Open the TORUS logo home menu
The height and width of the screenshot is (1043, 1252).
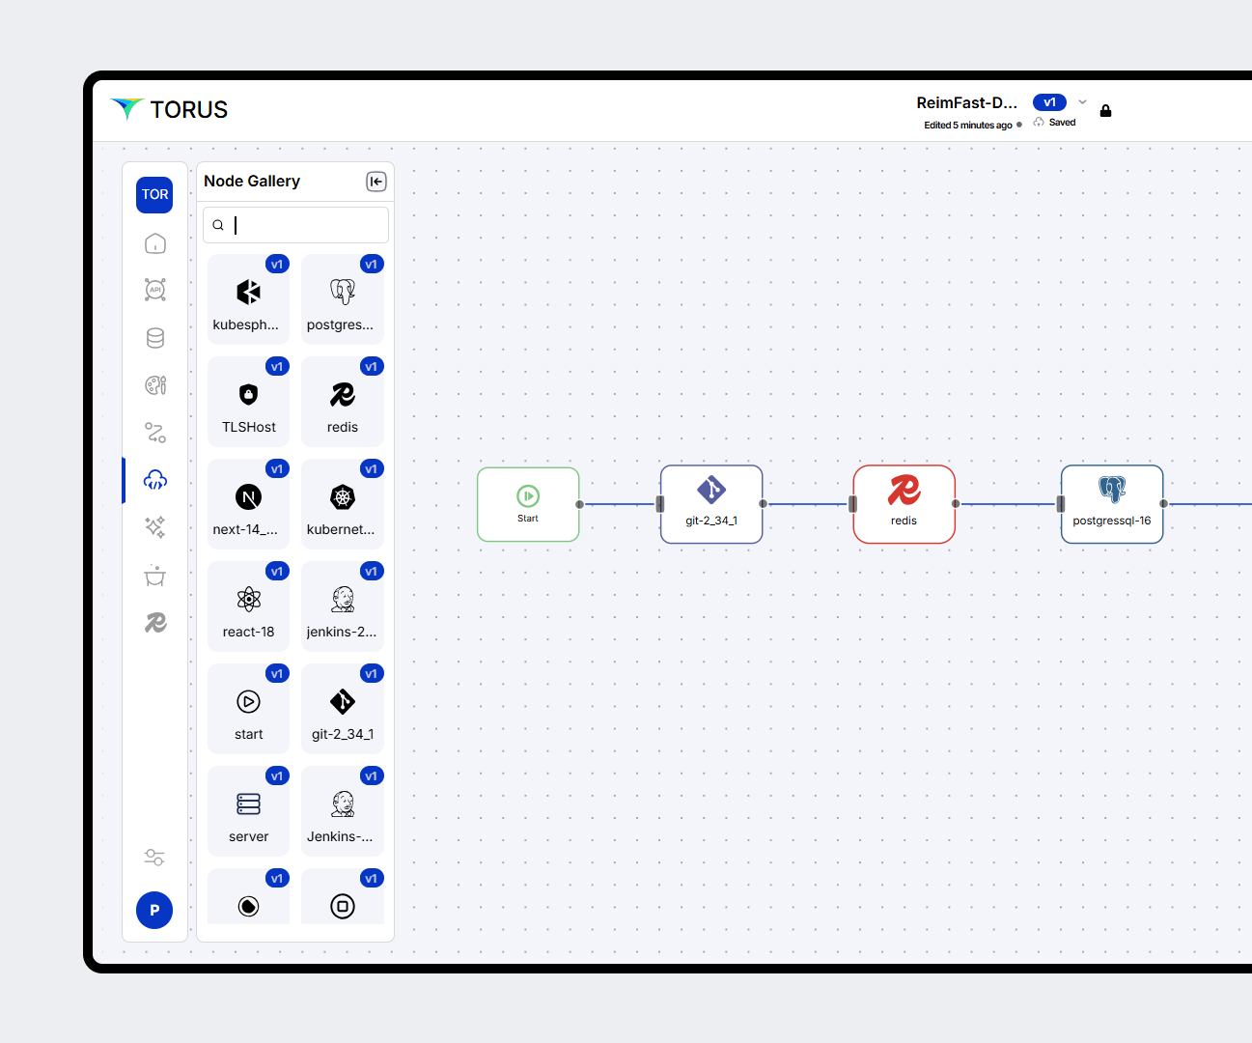(x=170, y=109)
